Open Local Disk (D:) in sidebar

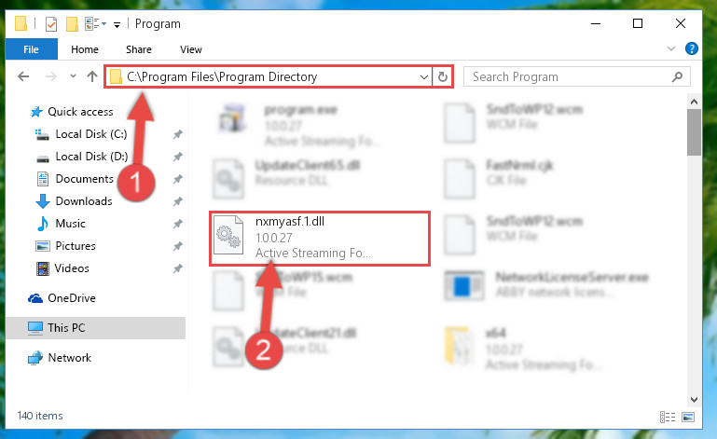[82, 157]
